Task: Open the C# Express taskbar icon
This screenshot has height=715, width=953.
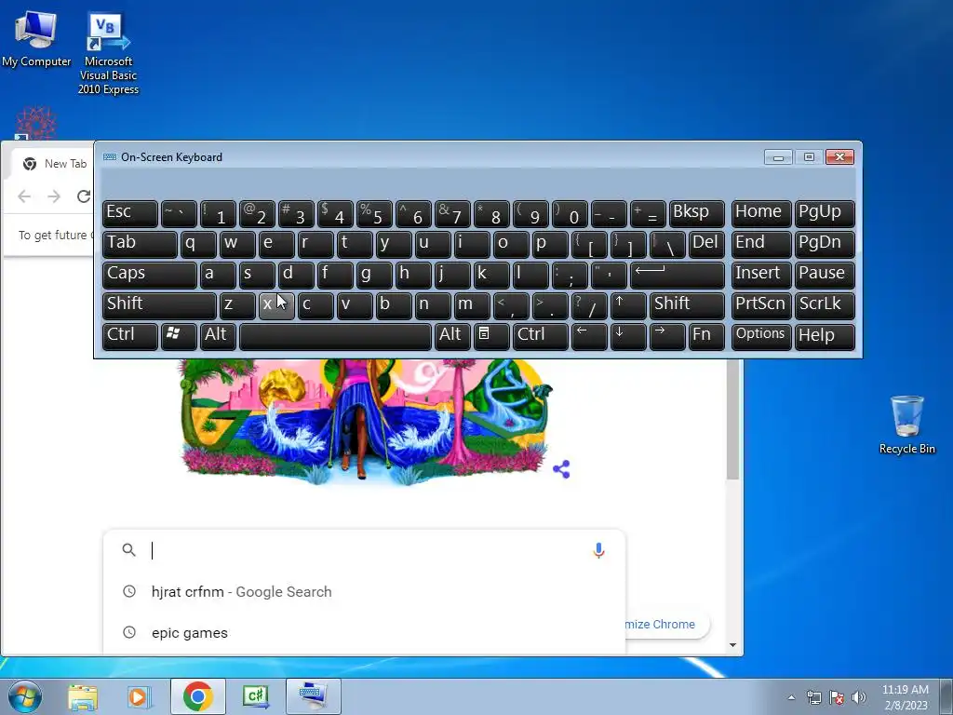Action: (255, 696)
